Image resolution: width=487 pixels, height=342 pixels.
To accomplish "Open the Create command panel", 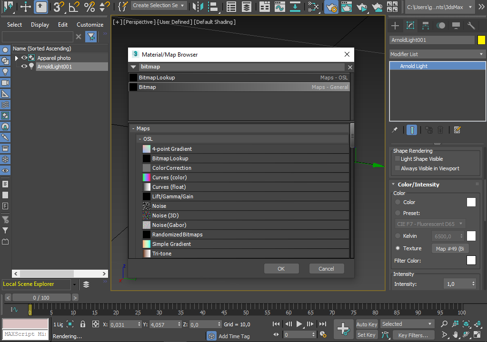I will [395, 26].
